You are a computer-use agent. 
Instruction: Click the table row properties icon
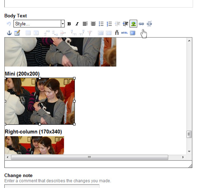pyautogui.click(x=28, y=33)
